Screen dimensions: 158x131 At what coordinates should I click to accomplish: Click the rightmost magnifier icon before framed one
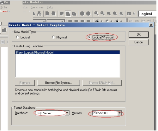(115, 14)
